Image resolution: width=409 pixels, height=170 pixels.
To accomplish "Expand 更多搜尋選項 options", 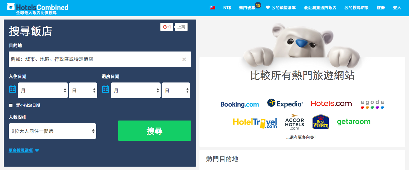I will 24,150.
